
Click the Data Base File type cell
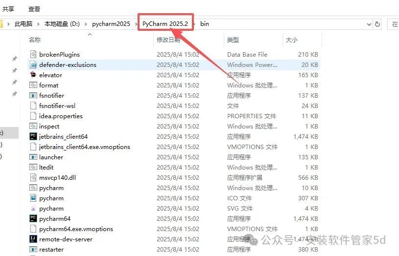[x=247, y=54]
